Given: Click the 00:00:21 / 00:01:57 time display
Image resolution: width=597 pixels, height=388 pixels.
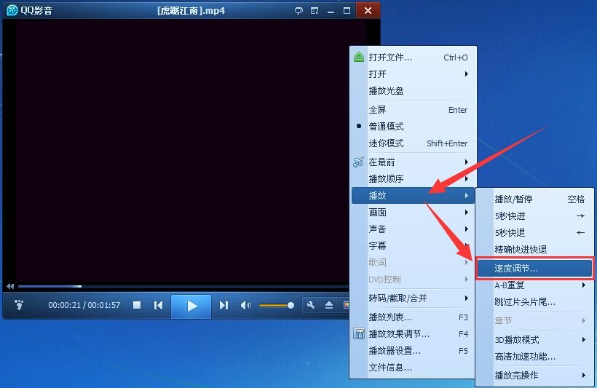Looking at the screenshot, I should (84, 305).
